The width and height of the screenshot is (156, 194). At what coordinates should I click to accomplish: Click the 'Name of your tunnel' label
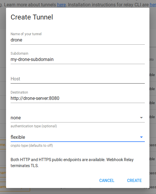[26, 34]
